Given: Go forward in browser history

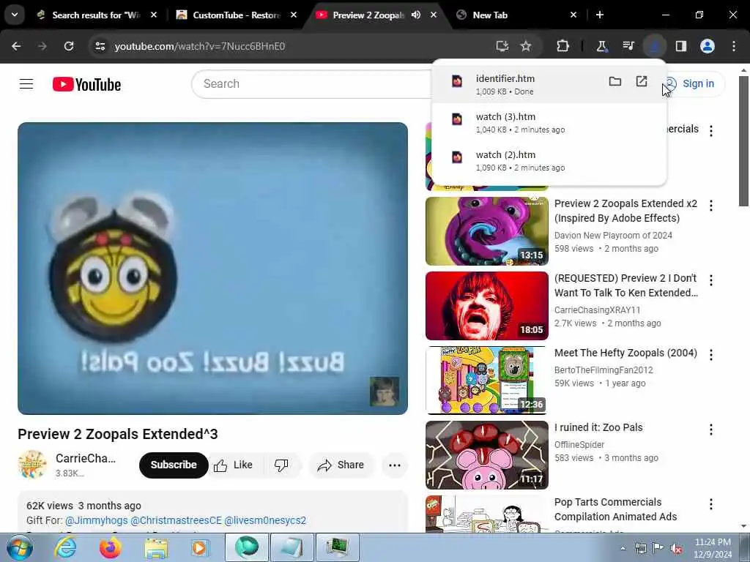Looking at the screenshot, I should pyautogui.click(x=42, y=46).
